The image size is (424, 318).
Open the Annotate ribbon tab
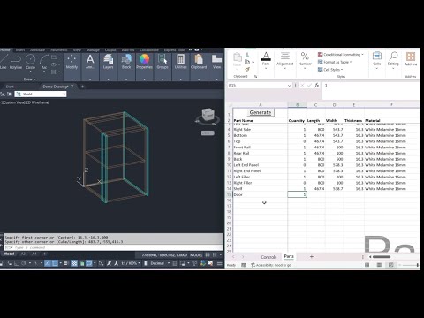click(x=37, y=49)
